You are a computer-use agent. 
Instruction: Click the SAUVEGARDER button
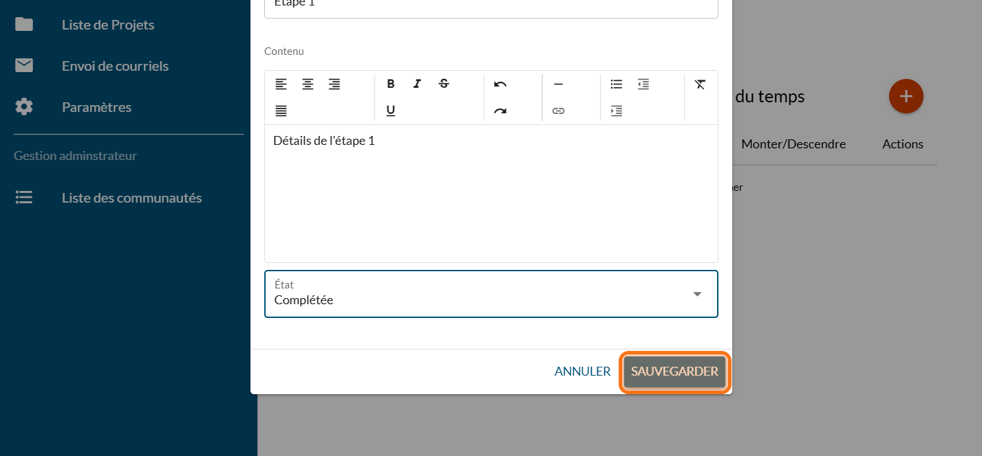point(674,372)
